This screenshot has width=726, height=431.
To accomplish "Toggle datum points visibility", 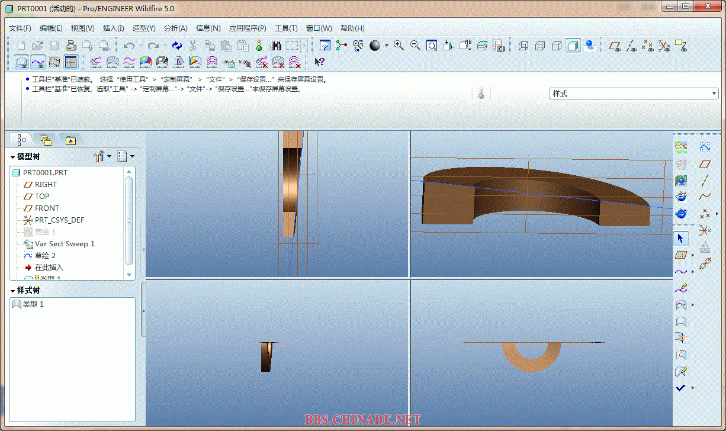I will click(x=648, y=46).
